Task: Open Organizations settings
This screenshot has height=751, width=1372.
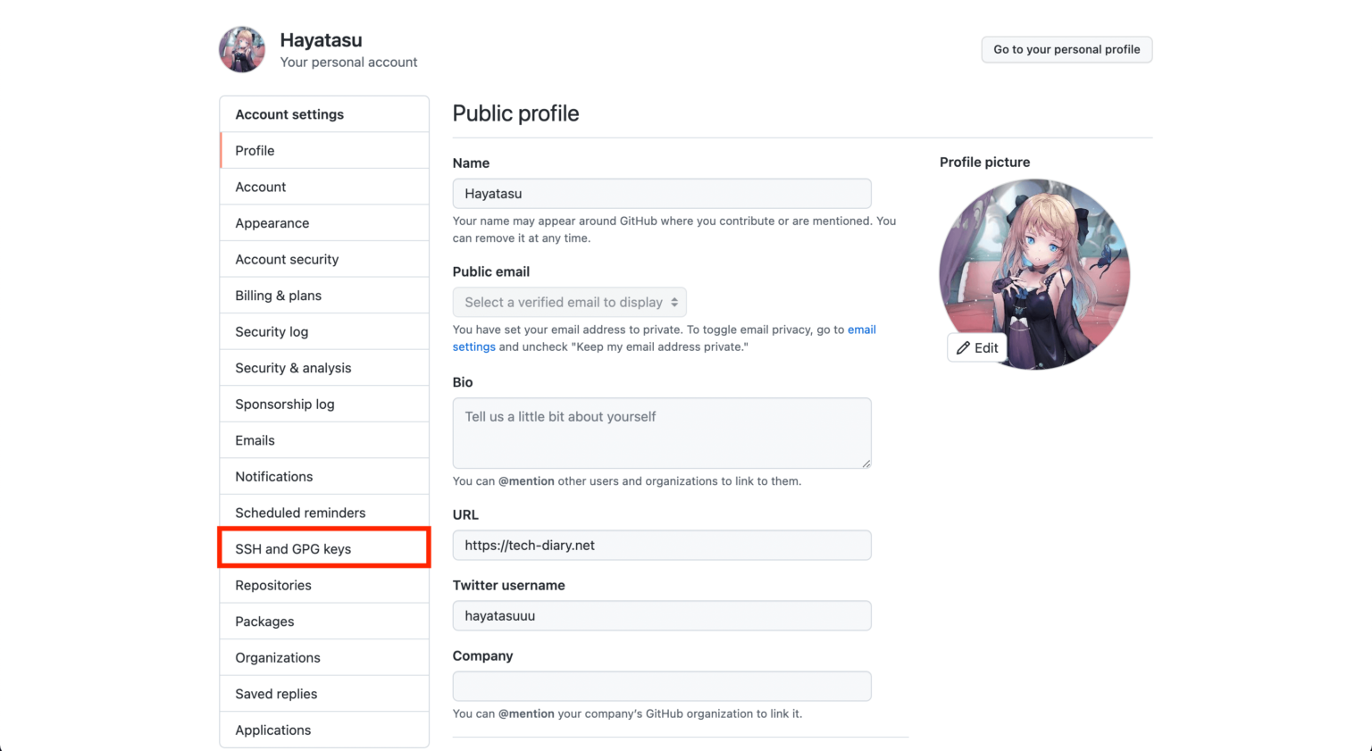Action: pos(278,657)
